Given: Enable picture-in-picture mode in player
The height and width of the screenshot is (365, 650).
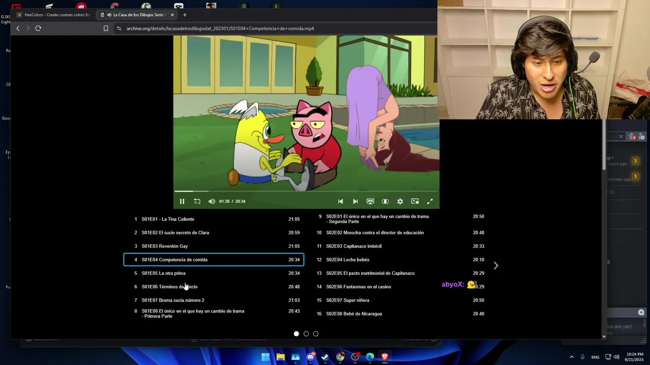Looking at the screenshot, I should (x=415, y=201).
